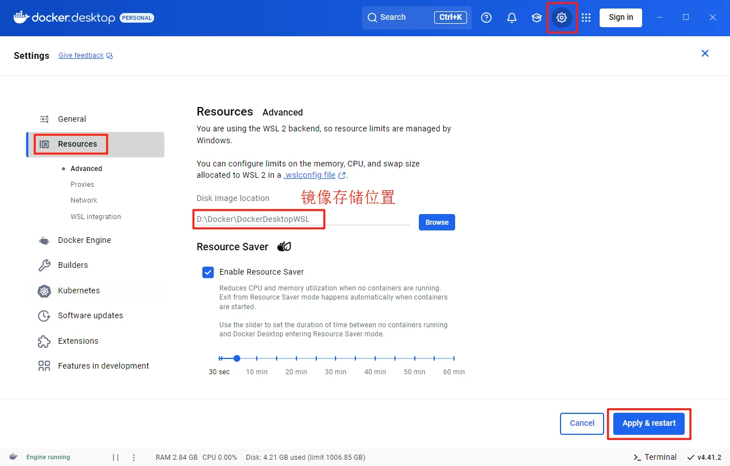
Task: Click the CPU 0.00% status text
Action: (x=219, y=458)
